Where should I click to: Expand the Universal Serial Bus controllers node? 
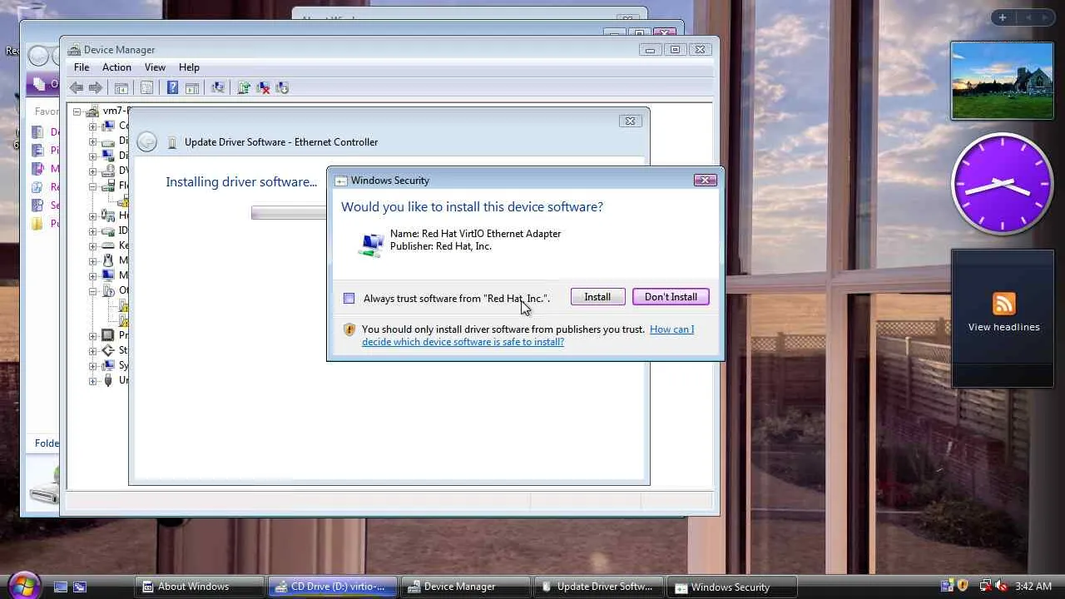(93, 381)
